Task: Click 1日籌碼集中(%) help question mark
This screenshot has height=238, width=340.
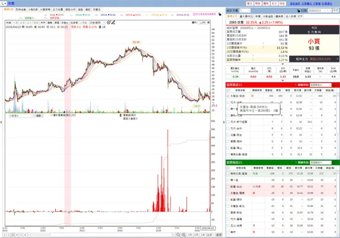Action: (263, 47)
